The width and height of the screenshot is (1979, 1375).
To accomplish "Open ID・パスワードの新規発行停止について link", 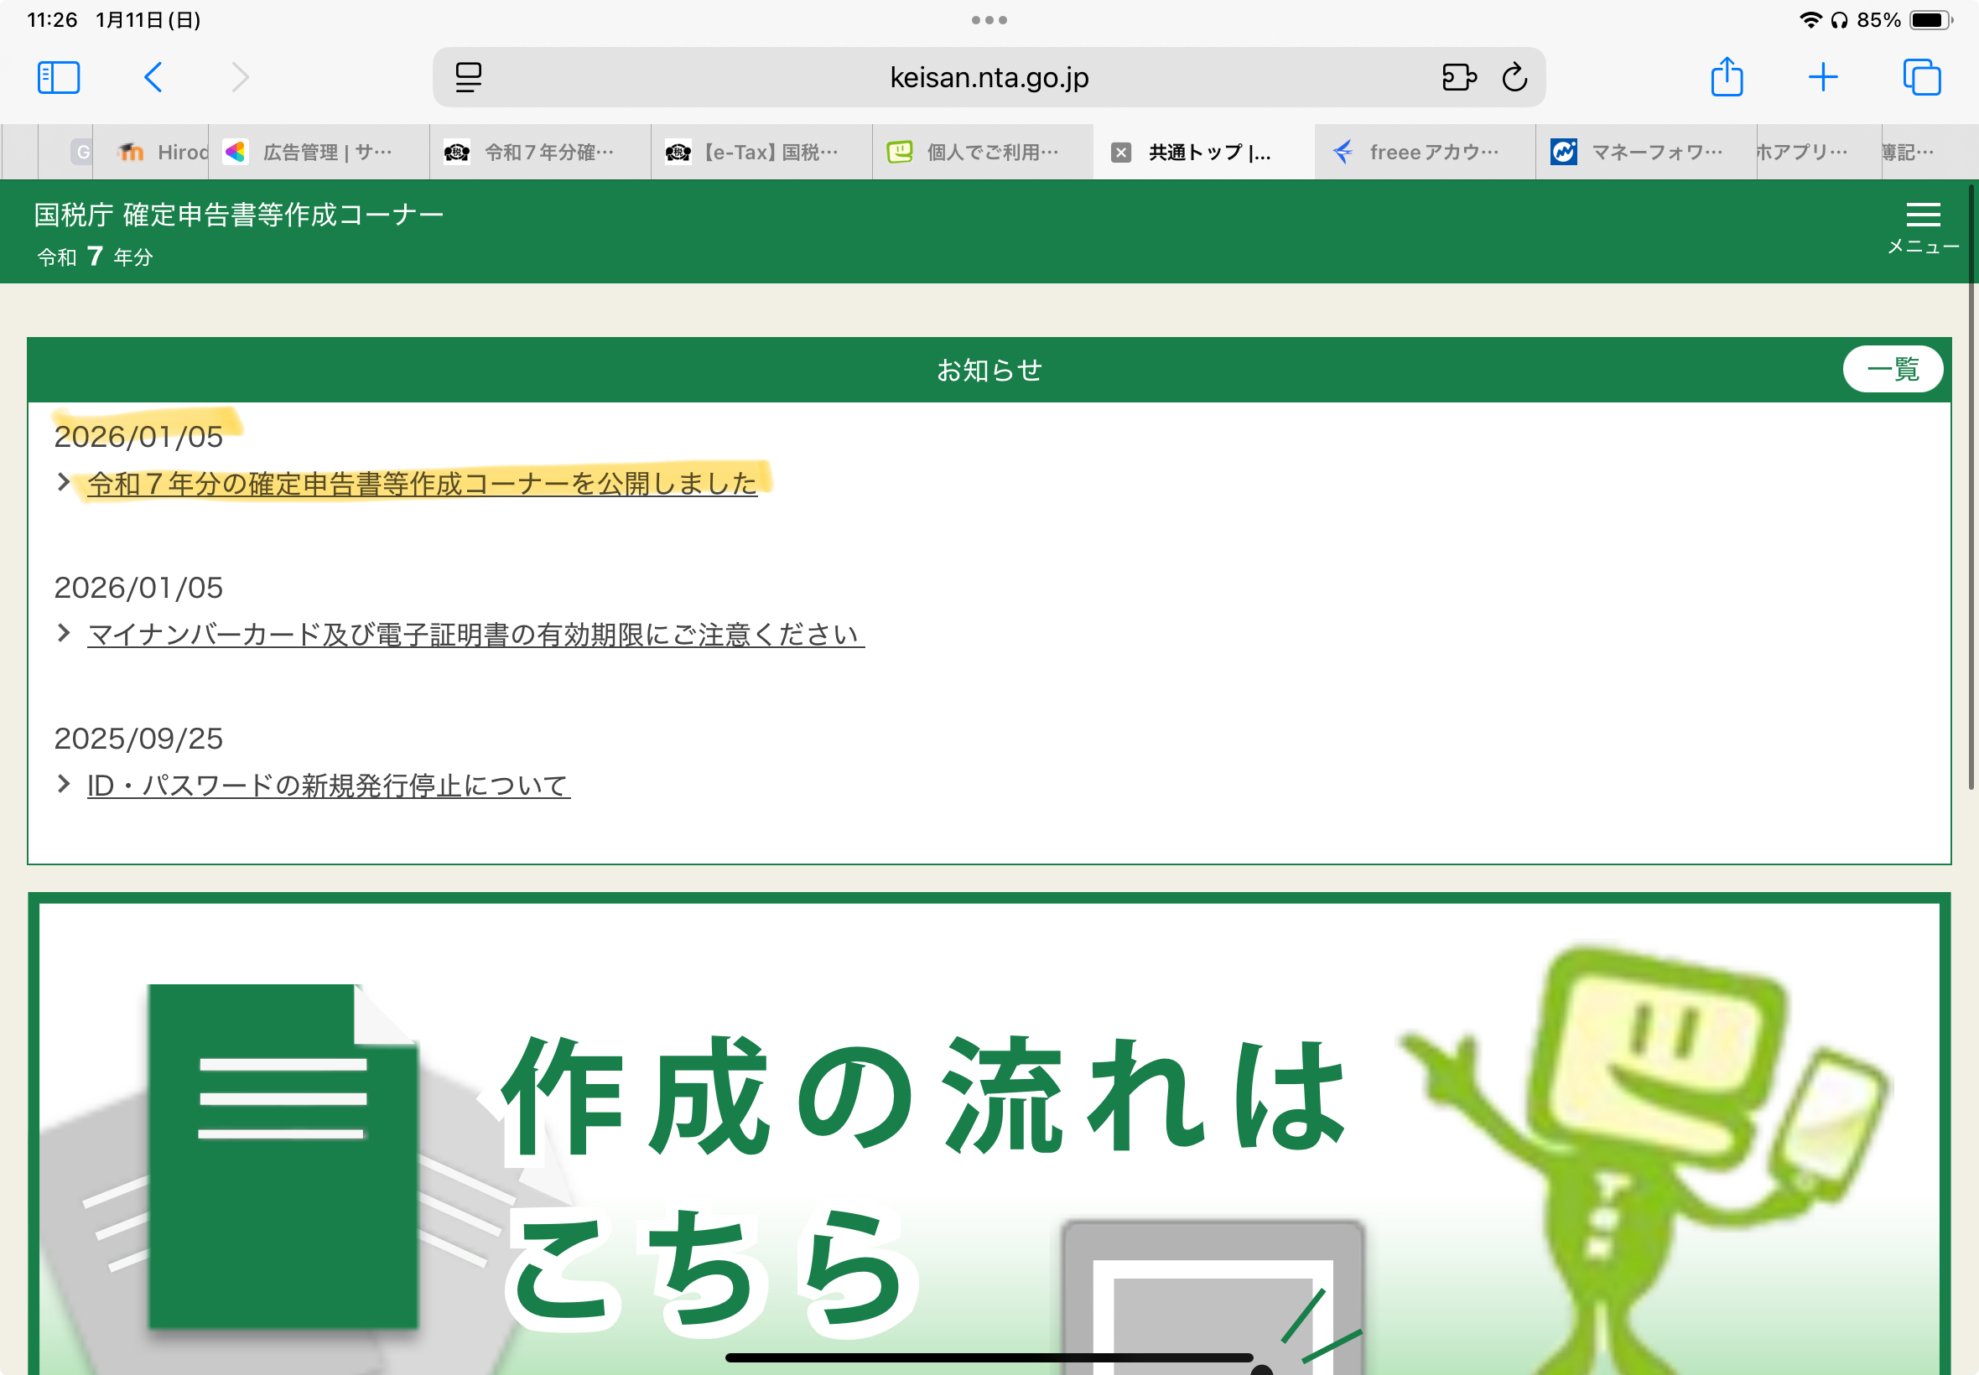I will pyautogui.click(x=328, y=786).
